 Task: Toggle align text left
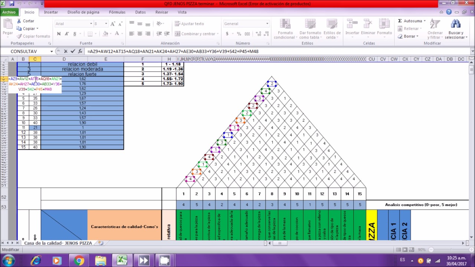click(131, 34)
